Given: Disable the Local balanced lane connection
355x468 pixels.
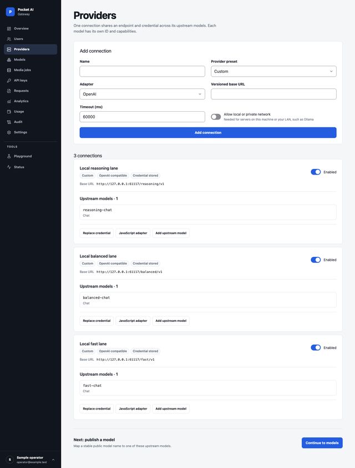Looking at the screenshot, I should [316, 260].
